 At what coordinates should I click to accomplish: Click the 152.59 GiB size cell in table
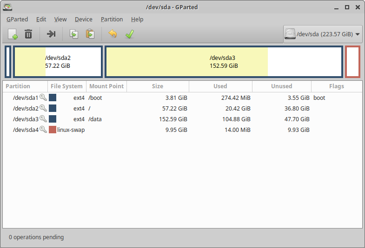[x=173, y=119]
